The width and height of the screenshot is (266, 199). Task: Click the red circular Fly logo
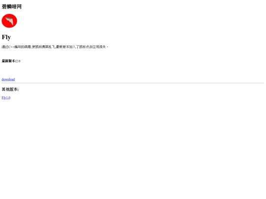point(9,21)
